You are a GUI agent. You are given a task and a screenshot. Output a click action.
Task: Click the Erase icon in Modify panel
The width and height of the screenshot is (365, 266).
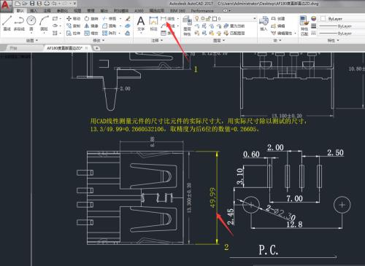click(128, 19)
